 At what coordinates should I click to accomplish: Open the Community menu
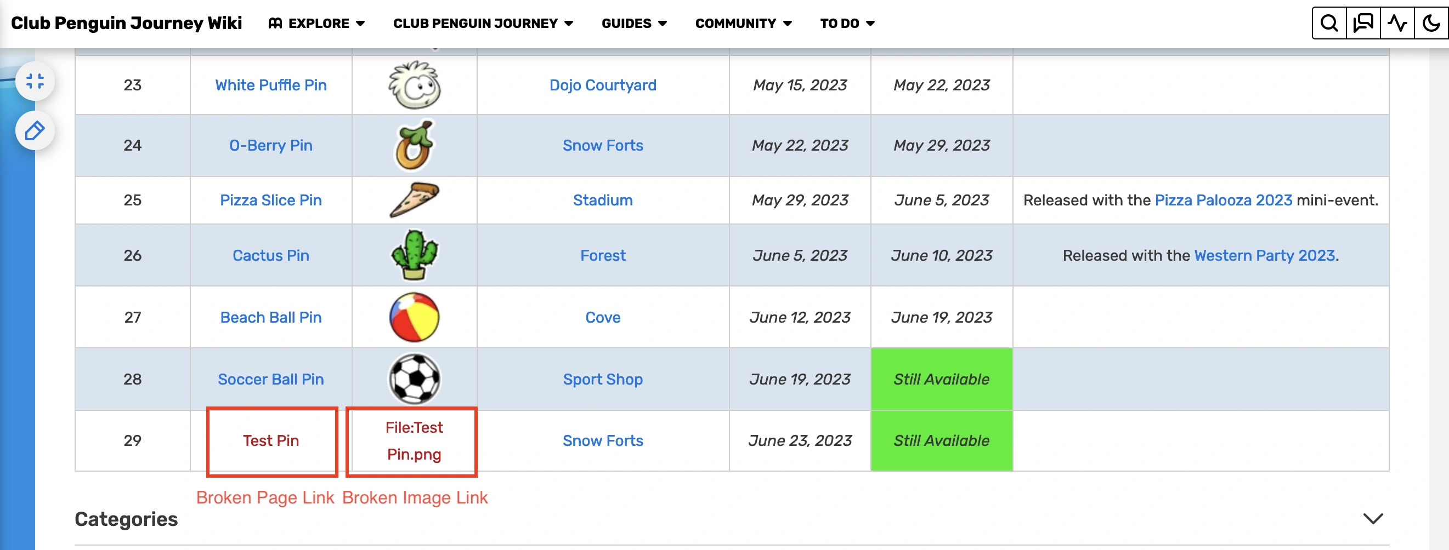(743, 24)
